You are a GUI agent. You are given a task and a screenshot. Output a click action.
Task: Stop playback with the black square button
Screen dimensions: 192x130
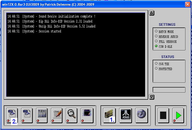tap(163, 115)
